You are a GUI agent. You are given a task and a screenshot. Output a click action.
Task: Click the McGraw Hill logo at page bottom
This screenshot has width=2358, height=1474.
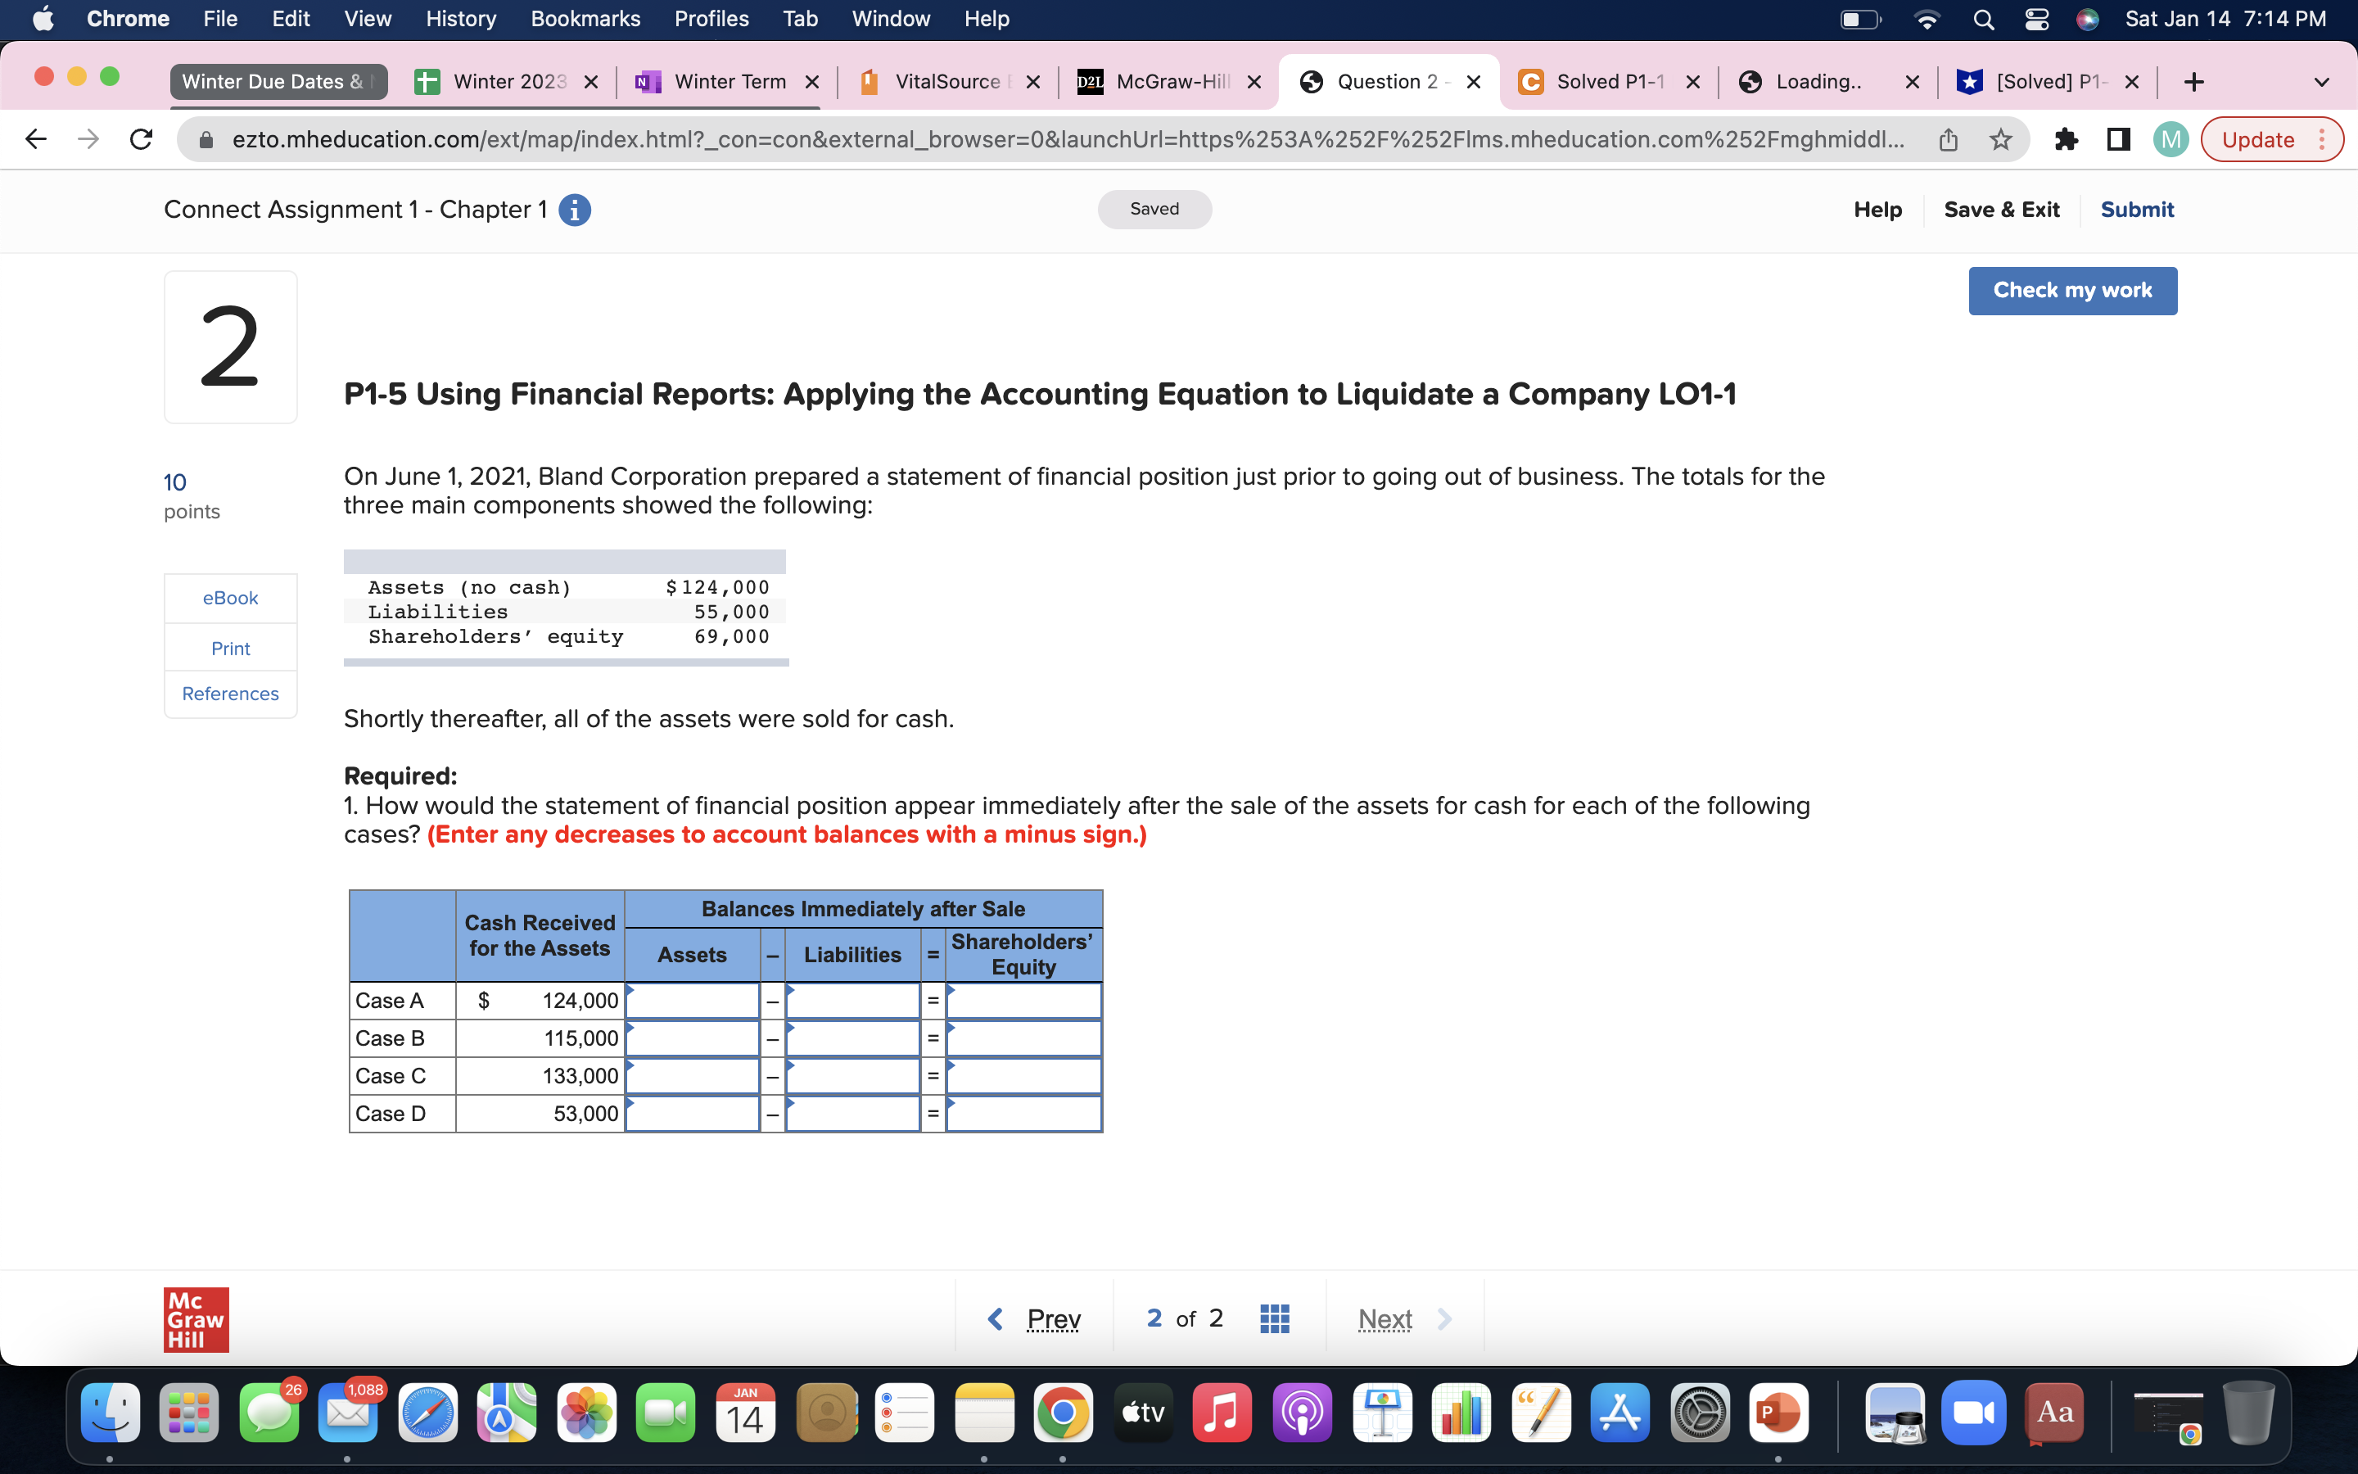point(195,1319)
